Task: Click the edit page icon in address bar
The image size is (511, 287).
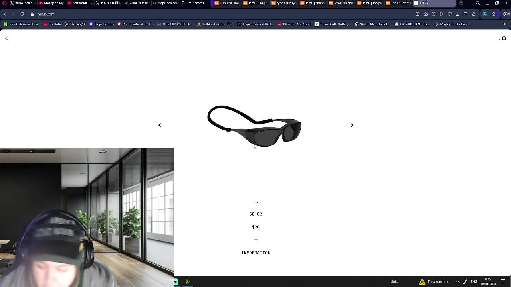Action: pyautogui.click(x=418, y=14)
